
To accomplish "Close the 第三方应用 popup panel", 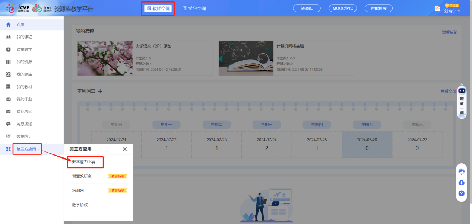I will tap(125, 149).
